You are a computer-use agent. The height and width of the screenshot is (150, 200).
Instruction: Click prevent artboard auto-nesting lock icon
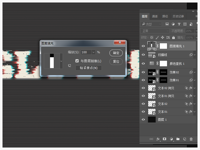tap(168, 37)
